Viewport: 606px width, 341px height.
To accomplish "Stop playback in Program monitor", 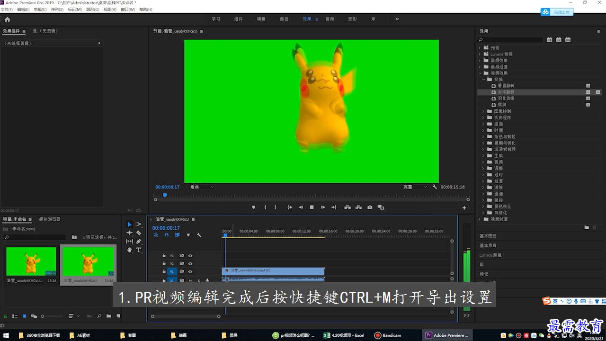I will click(312, 207).
